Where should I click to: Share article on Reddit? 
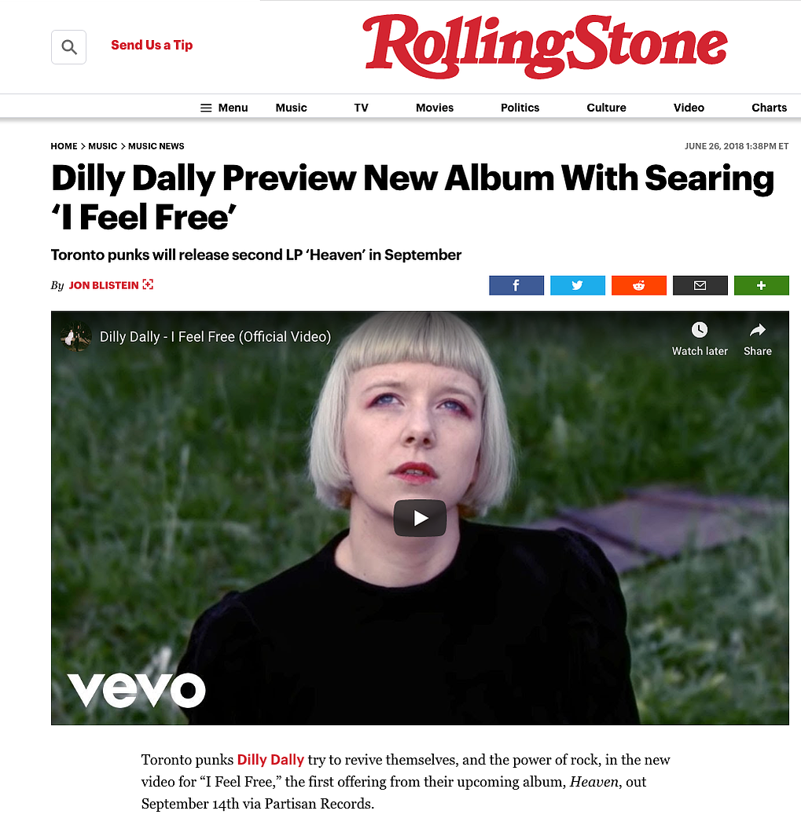(x=639, y=285)
